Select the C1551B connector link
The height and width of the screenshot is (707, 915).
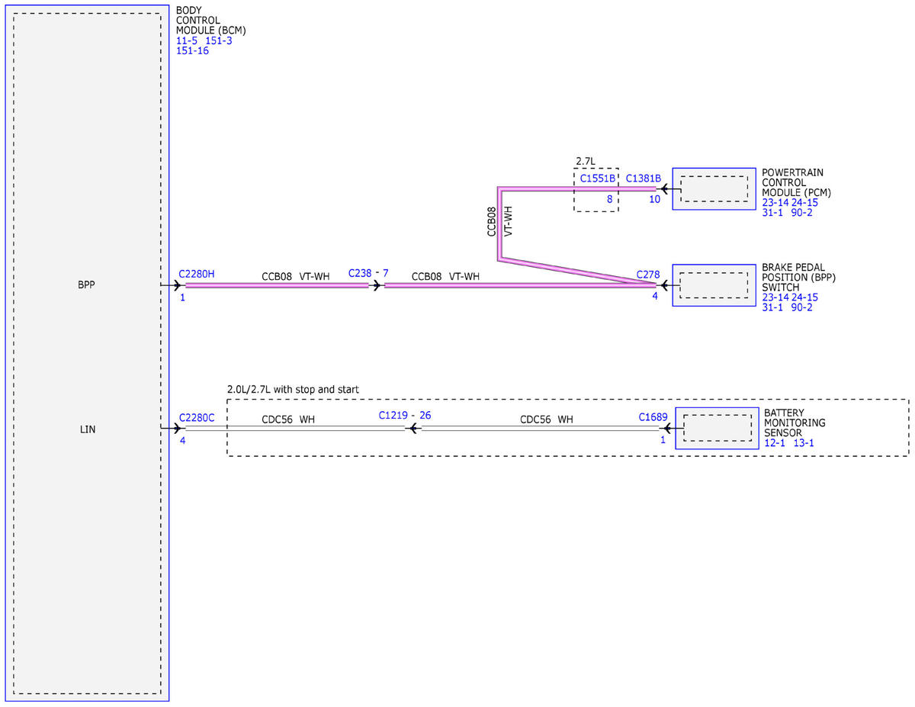tap(597, 178)
